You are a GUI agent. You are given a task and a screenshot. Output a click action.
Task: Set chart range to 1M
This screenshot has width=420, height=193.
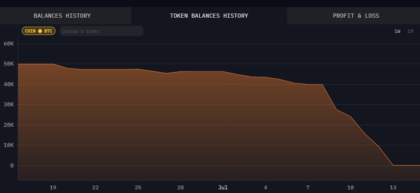pos(411,31)
